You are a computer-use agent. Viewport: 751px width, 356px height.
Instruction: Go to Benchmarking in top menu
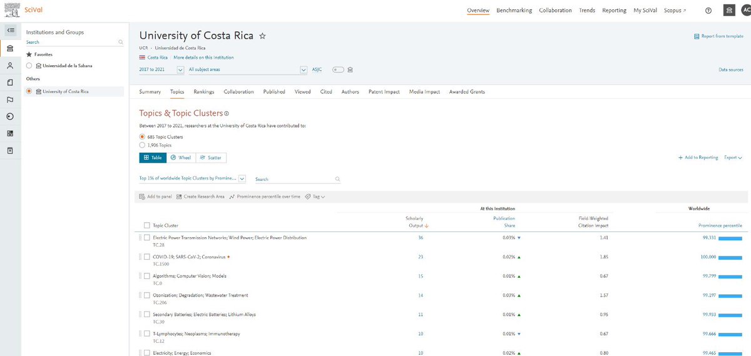click(x=514, y=11)
